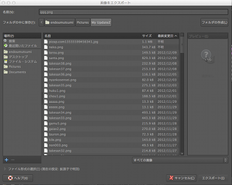
Task: Select file nyankosensei.png
Action: coord(111,80)
